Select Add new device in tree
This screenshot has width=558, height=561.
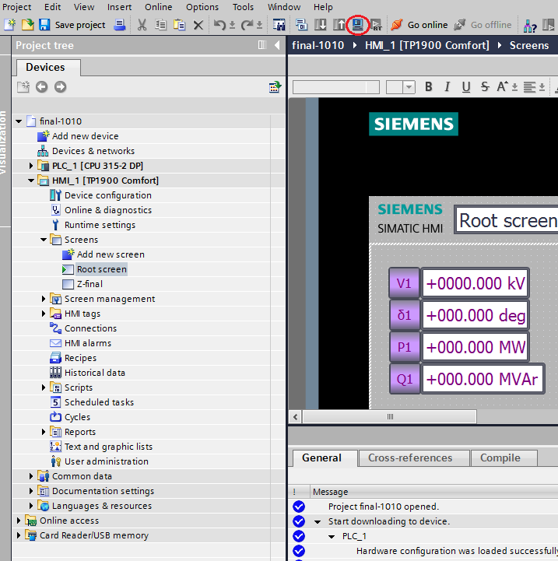click(85, 136)
